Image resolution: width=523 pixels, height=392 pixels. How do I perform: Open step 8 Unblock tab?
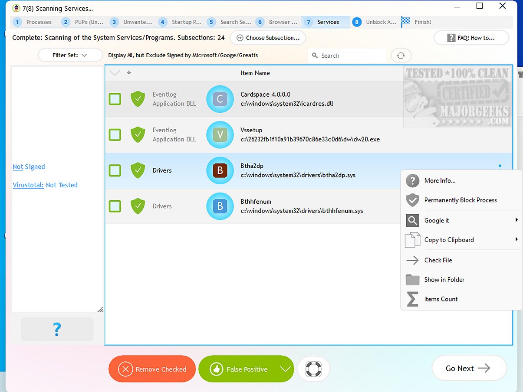(x=375, y=22)
